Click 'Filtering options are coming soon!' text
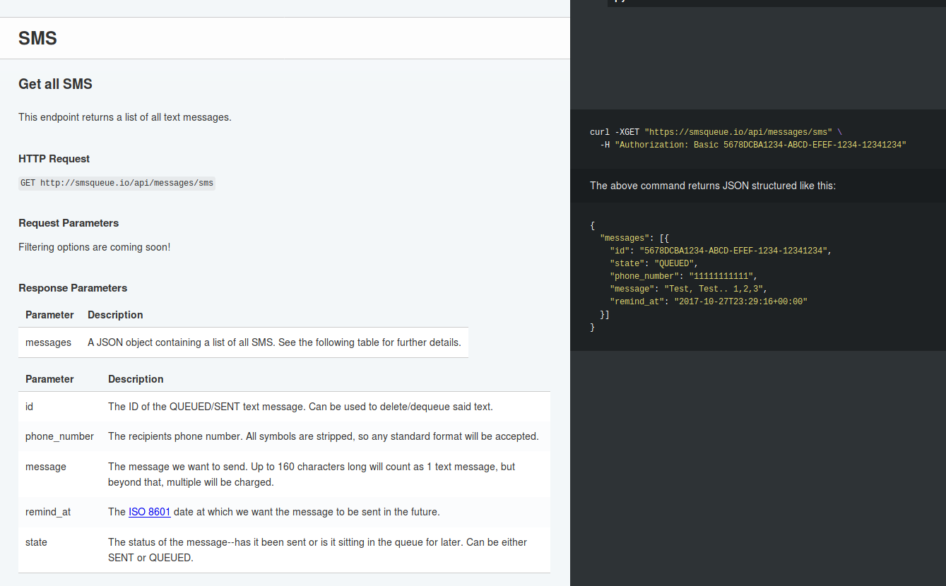This screenshot has height=586, width=946. [x=94, y=247]
